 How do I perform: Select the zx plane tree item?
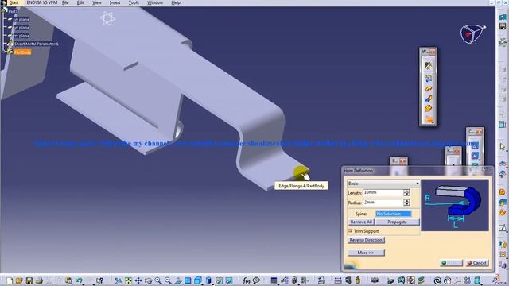[x=21, y=36]
